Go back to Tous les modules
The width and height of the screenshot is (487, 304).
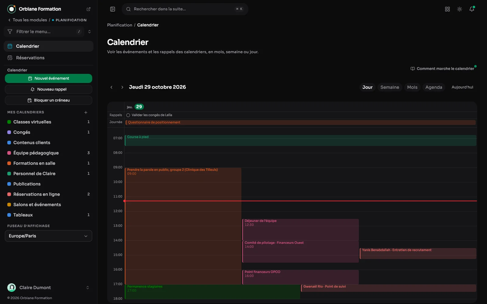[27, 20]
